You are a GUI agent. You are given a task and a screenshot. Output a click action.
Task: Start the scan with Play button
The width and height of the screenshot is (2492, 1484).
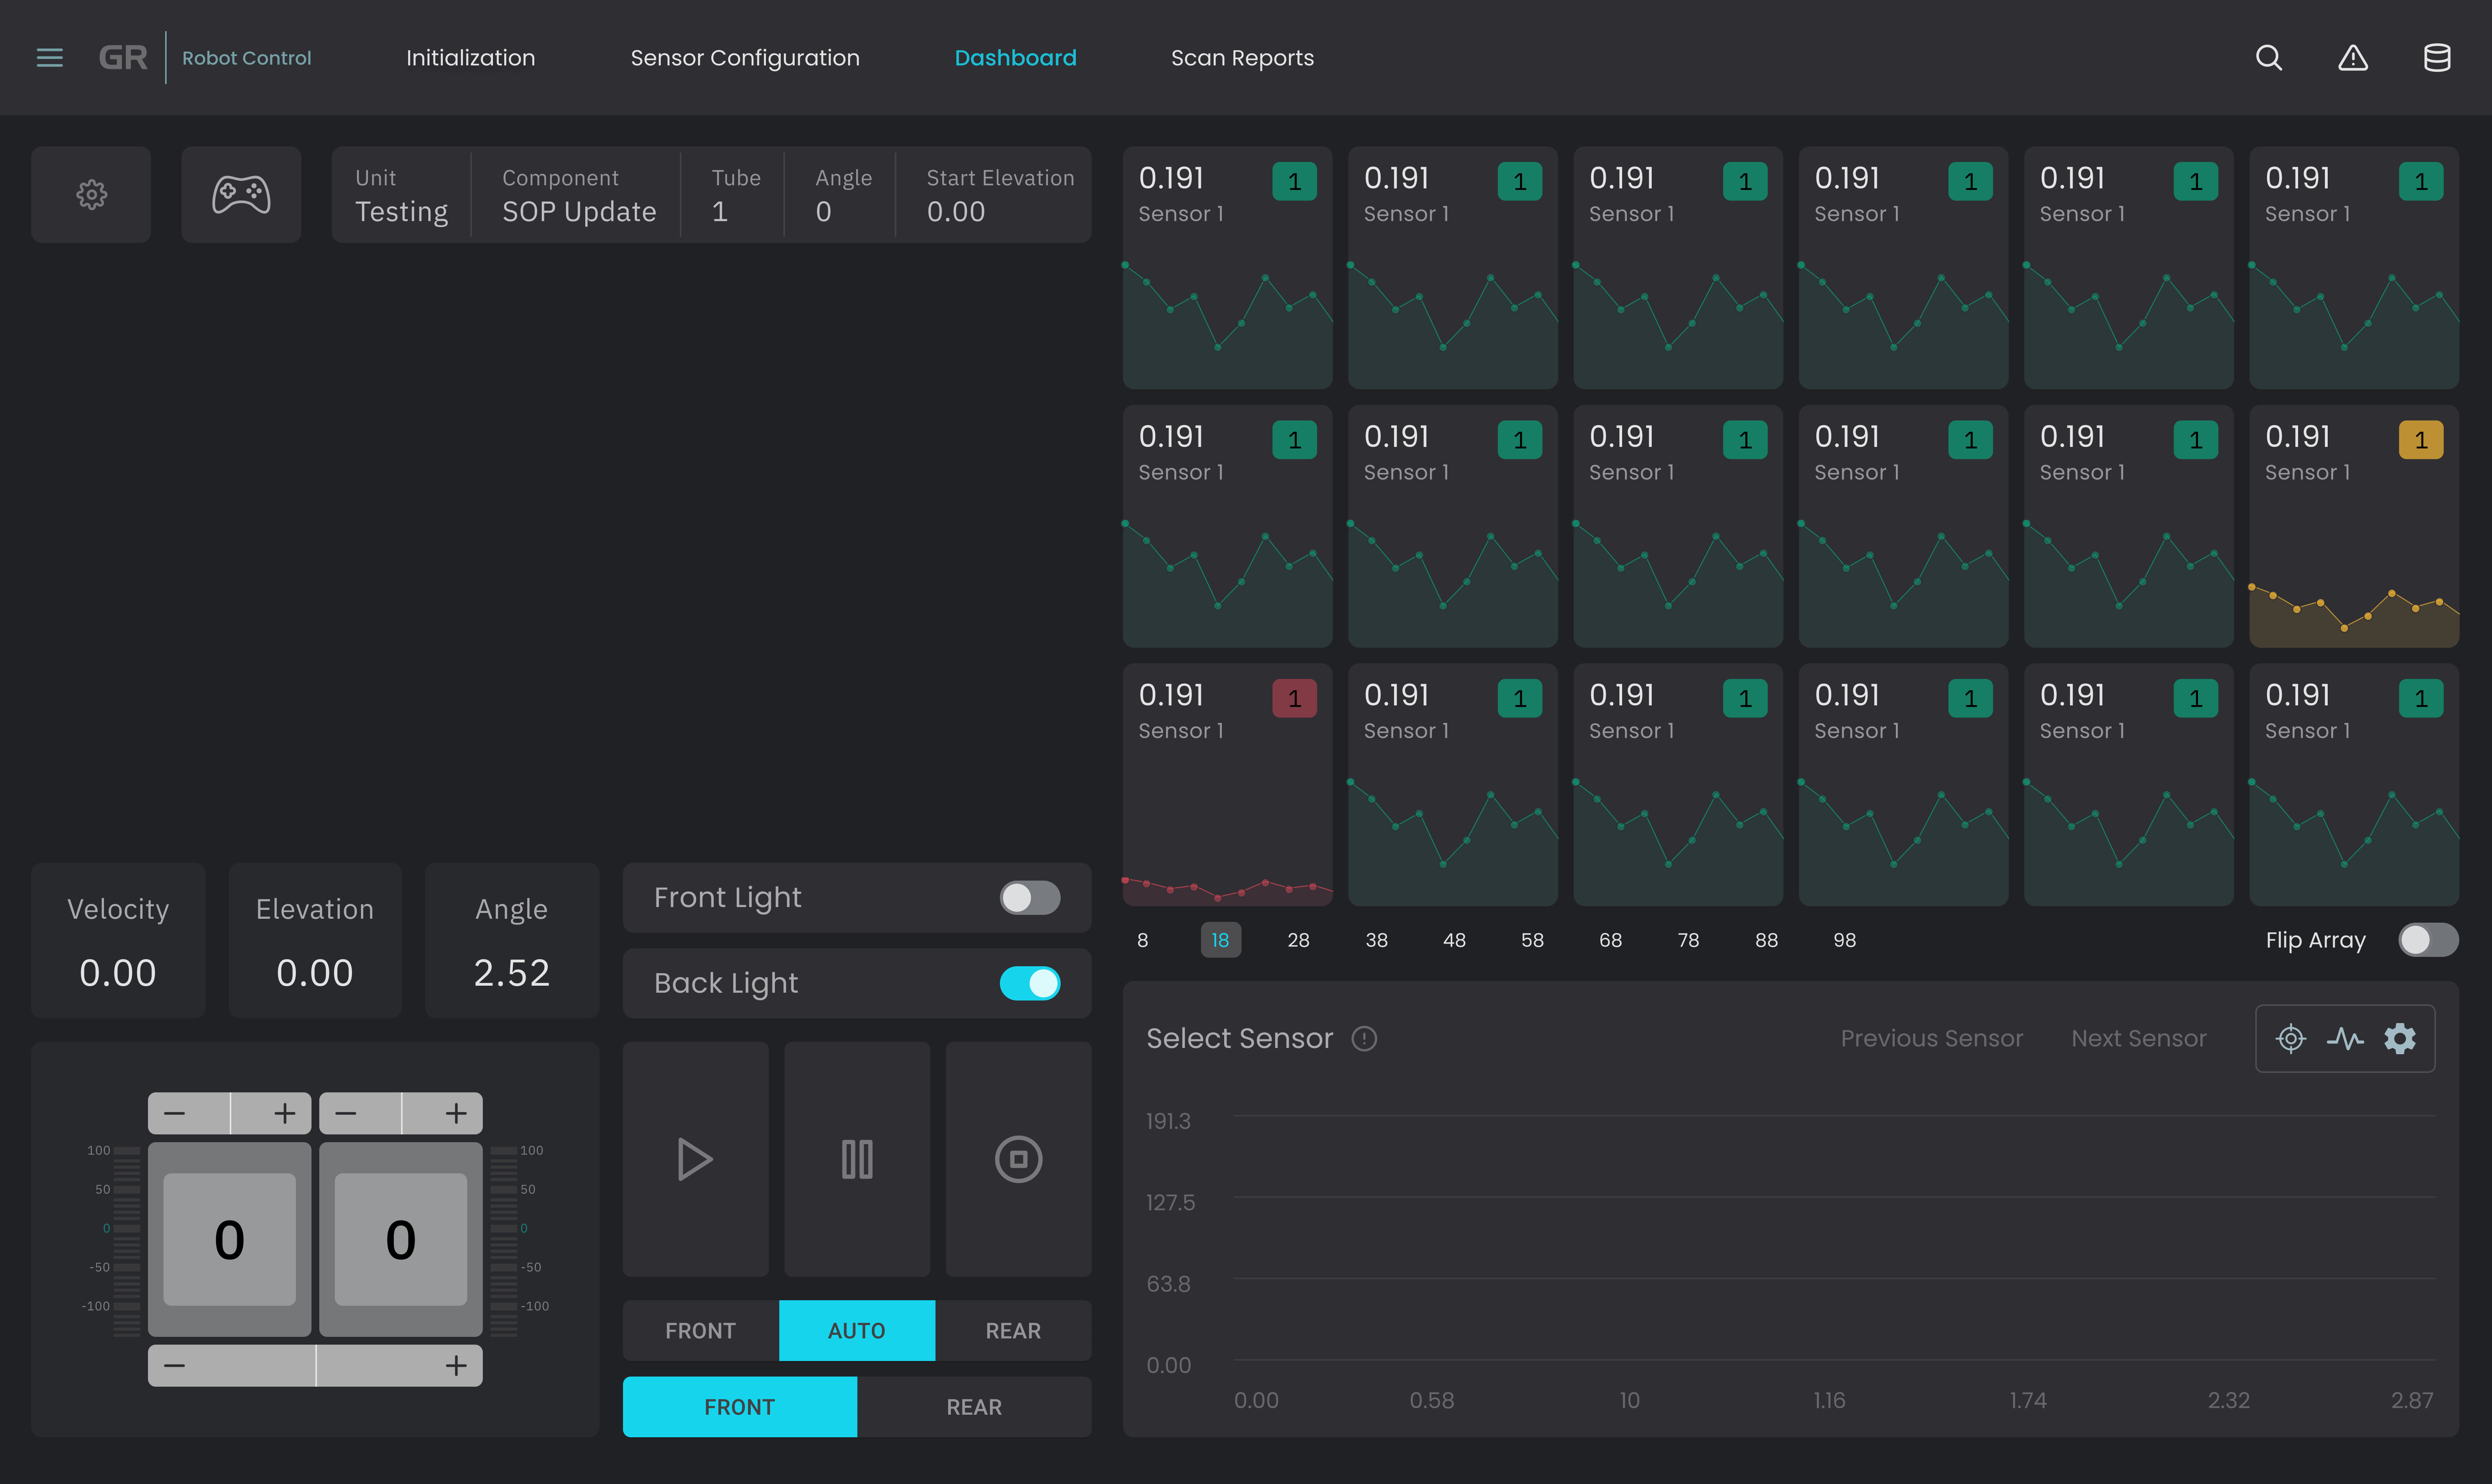coord(695,1159)
